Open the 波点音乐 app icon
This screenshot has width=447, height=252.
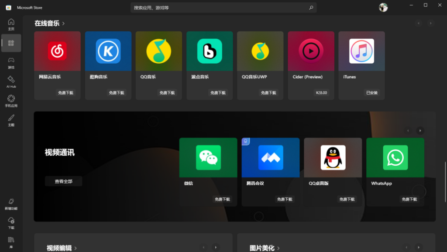[210, 51]
